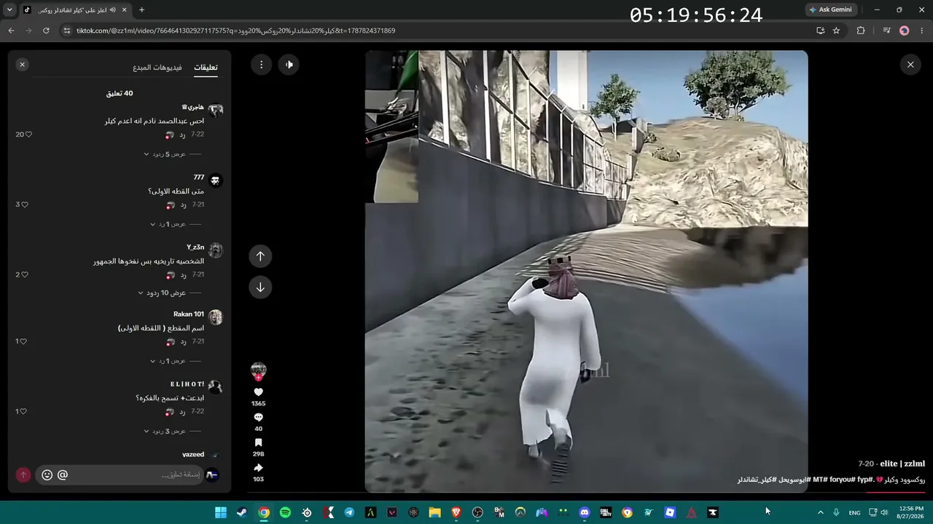This screenshot has height=524, width=933.
Task: Open the Chrome tab search dropdown
Action: 9,9
